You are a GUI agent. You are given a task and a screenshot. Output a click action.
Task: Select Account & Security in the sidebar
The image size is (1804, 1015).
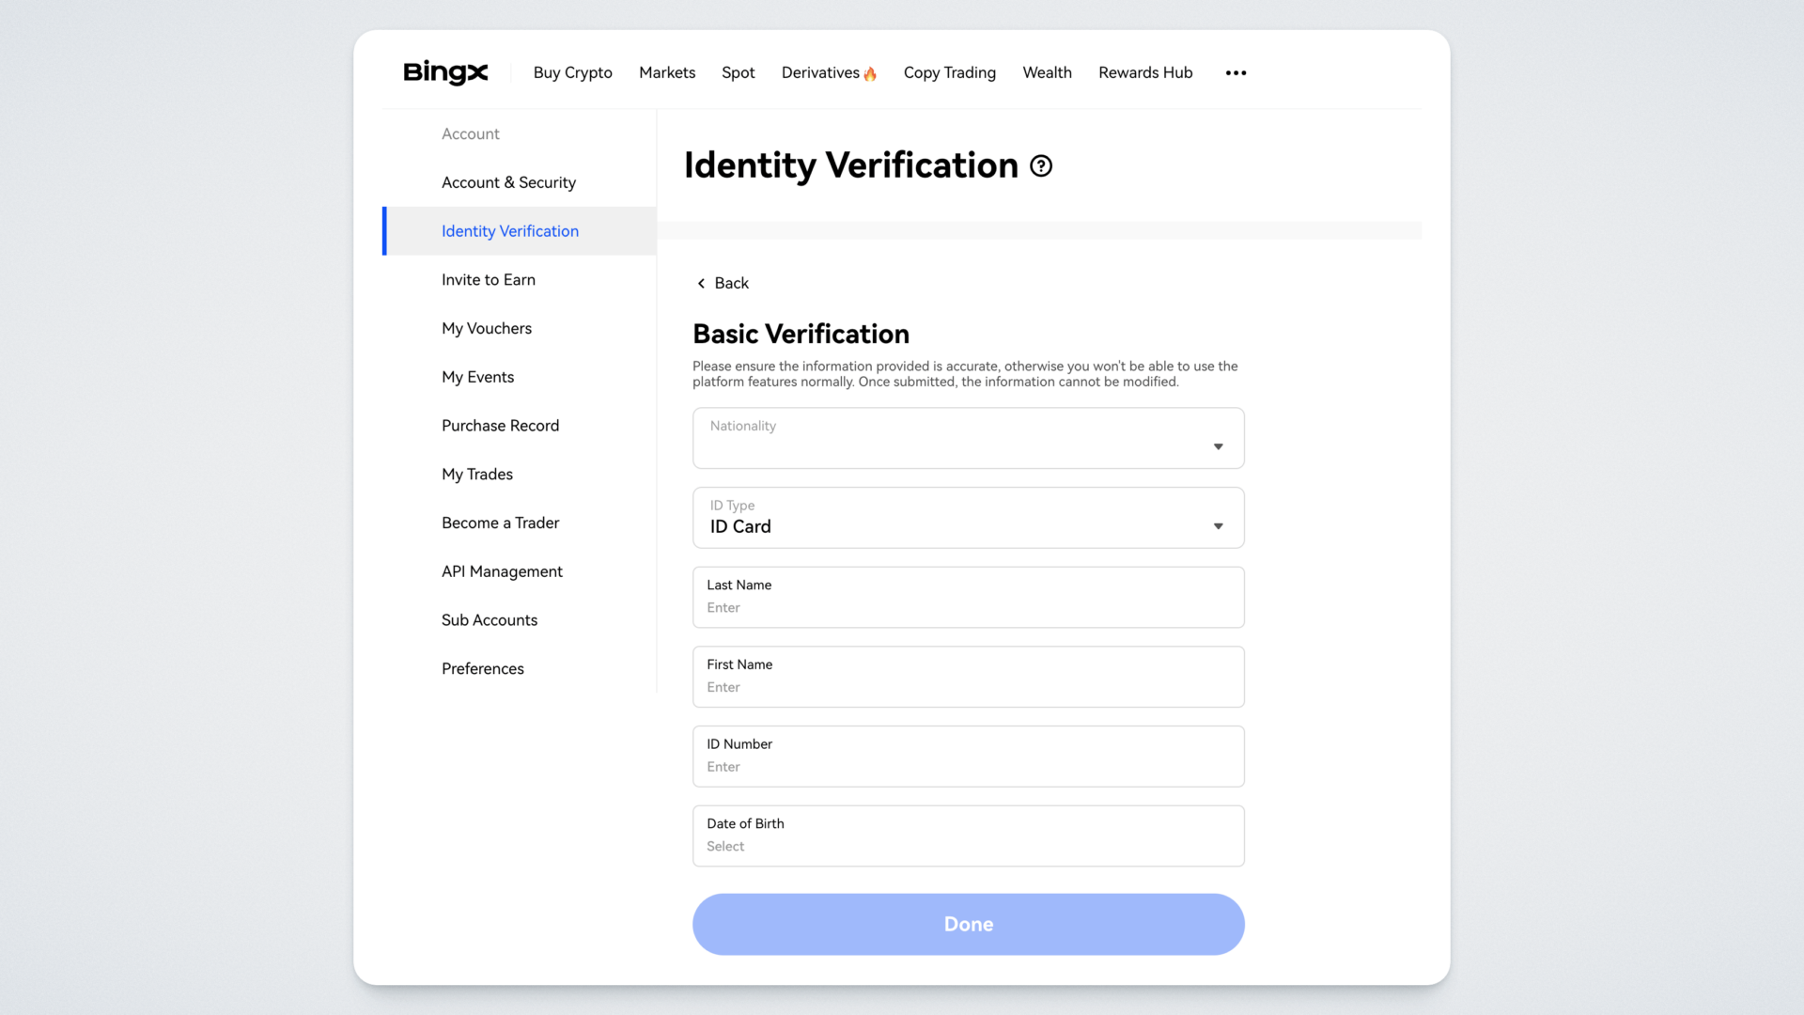tap(508, 182)
